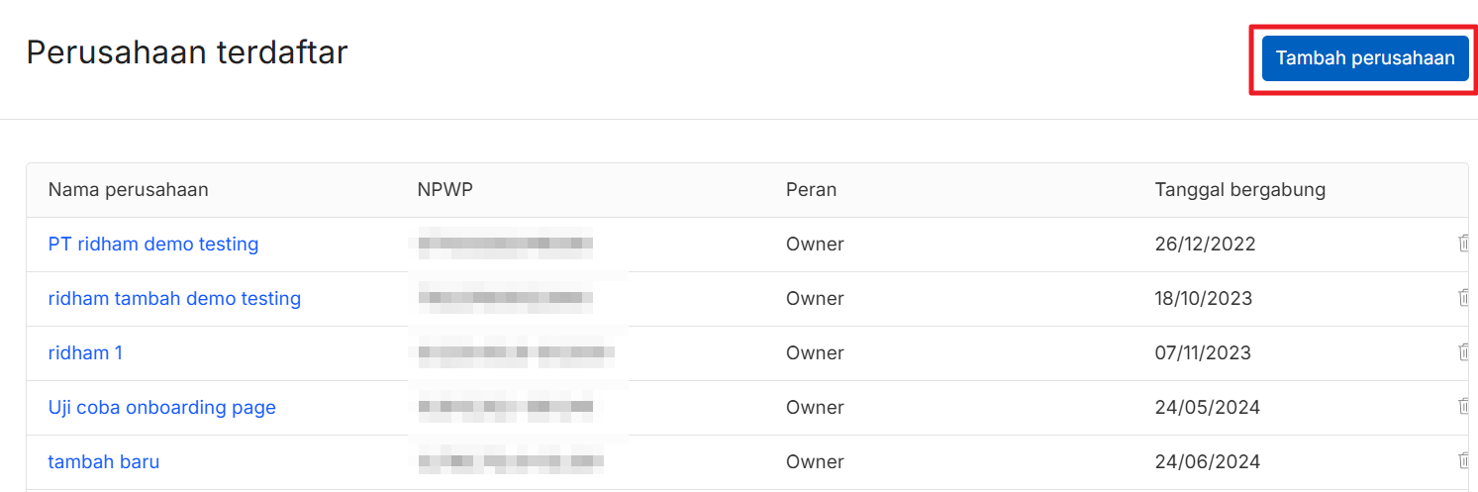Screen dimensions: 1478x492
Task: Remove Uji coba onboarding page with trash icon
Action: [x=1464, y=407]
